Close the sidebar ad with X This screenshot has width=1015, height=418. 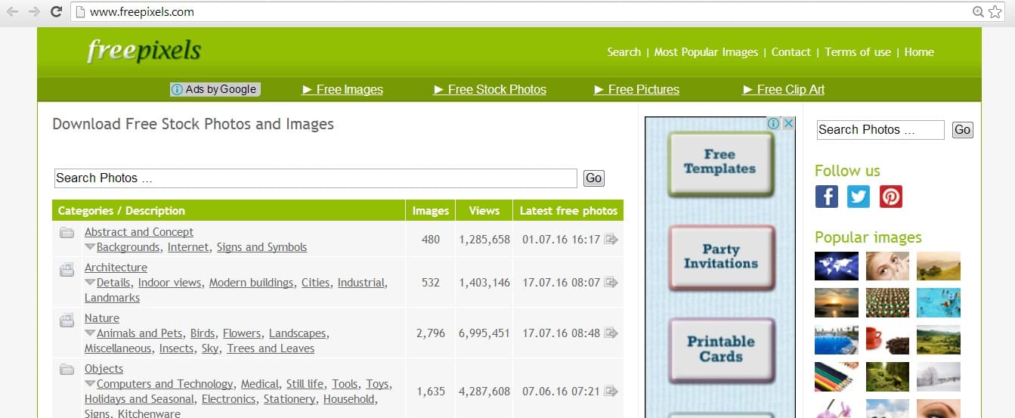point(788,123)
